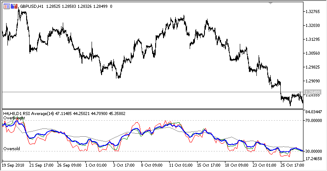Select the H4,H8,D1 RSI Average(14) indicator label
This screenshot has height=171, width=327.
[29, 114]
